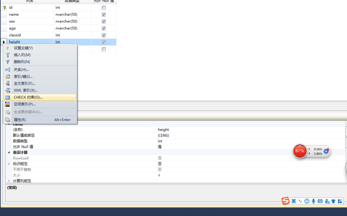Expand the 计算列规范 property
Screen dimensions: 347x216
9,181
